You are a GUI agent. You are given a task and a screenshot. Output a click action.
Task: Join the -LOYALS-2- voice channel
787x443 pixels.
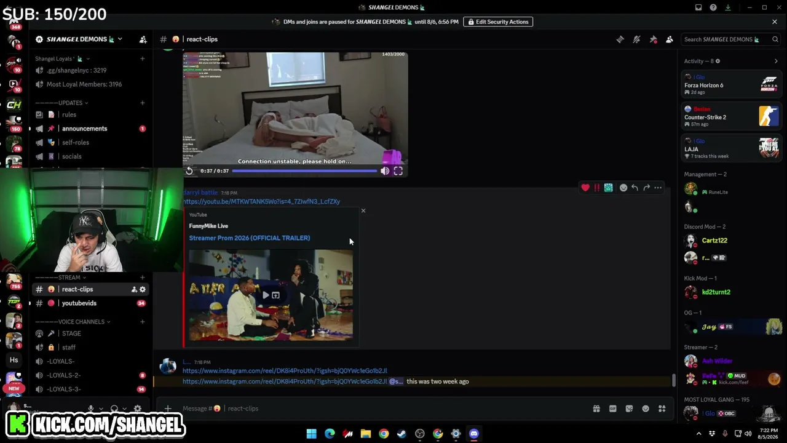(90, 375)
